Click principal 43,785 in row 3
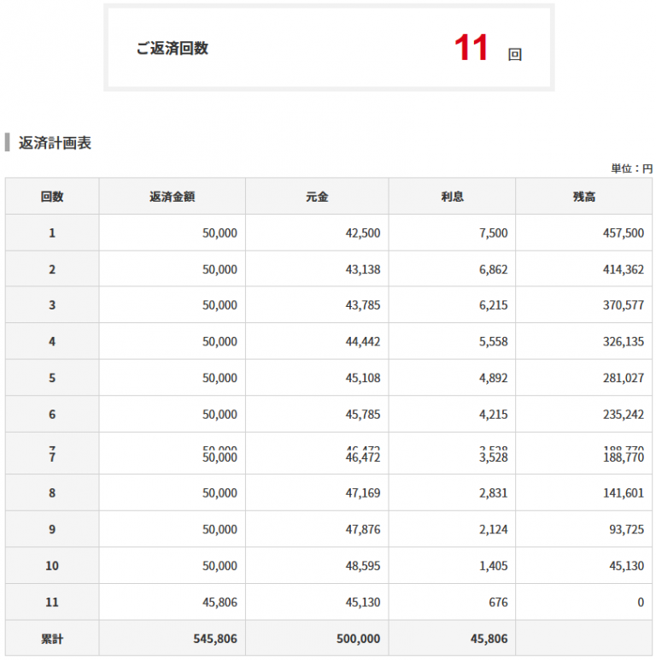Viewport: 656px width, 660px height. point(363,305)
